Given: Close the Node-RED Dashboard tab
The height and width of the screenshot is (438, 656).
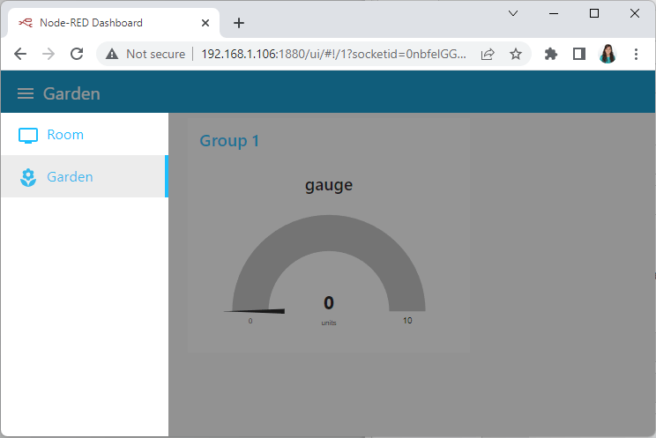Looking at the screenshot, I should pos(205,23).
